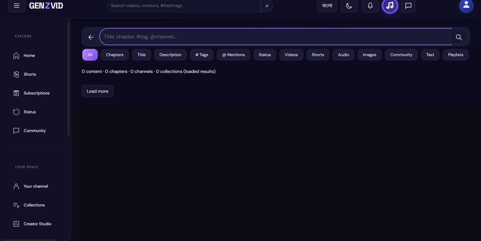Select the Chapters filter chip
The height and width of the screenshot is (241, 481).
pos(115,55)
